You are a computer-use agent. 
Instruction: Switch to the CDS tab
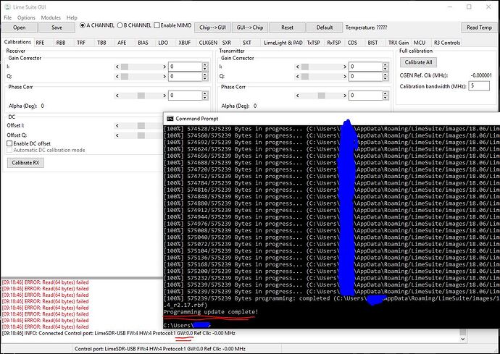(x=352, y=43)
